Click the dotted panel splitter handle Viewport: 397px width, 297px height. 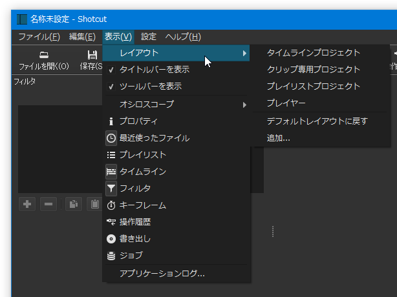point(273,232)
